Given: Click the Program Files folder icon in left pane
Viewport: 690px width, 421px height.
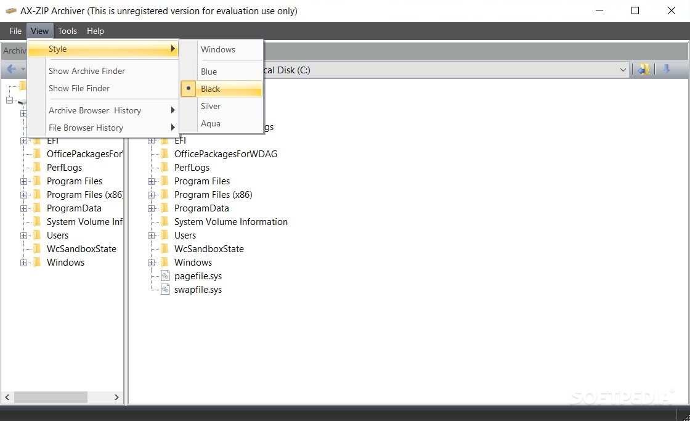Looking at the screenshot, I should (38, 181).
